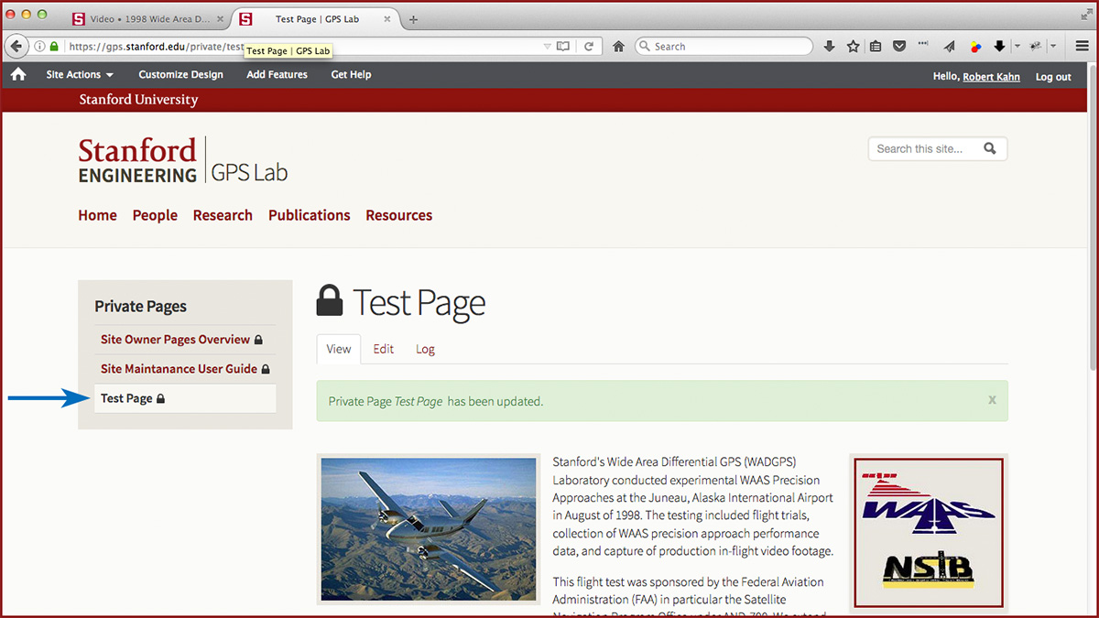The height and width of the screenshot is (618, 1099).
Task: Switch to the Edit tab
Action: tap(383, 349)
